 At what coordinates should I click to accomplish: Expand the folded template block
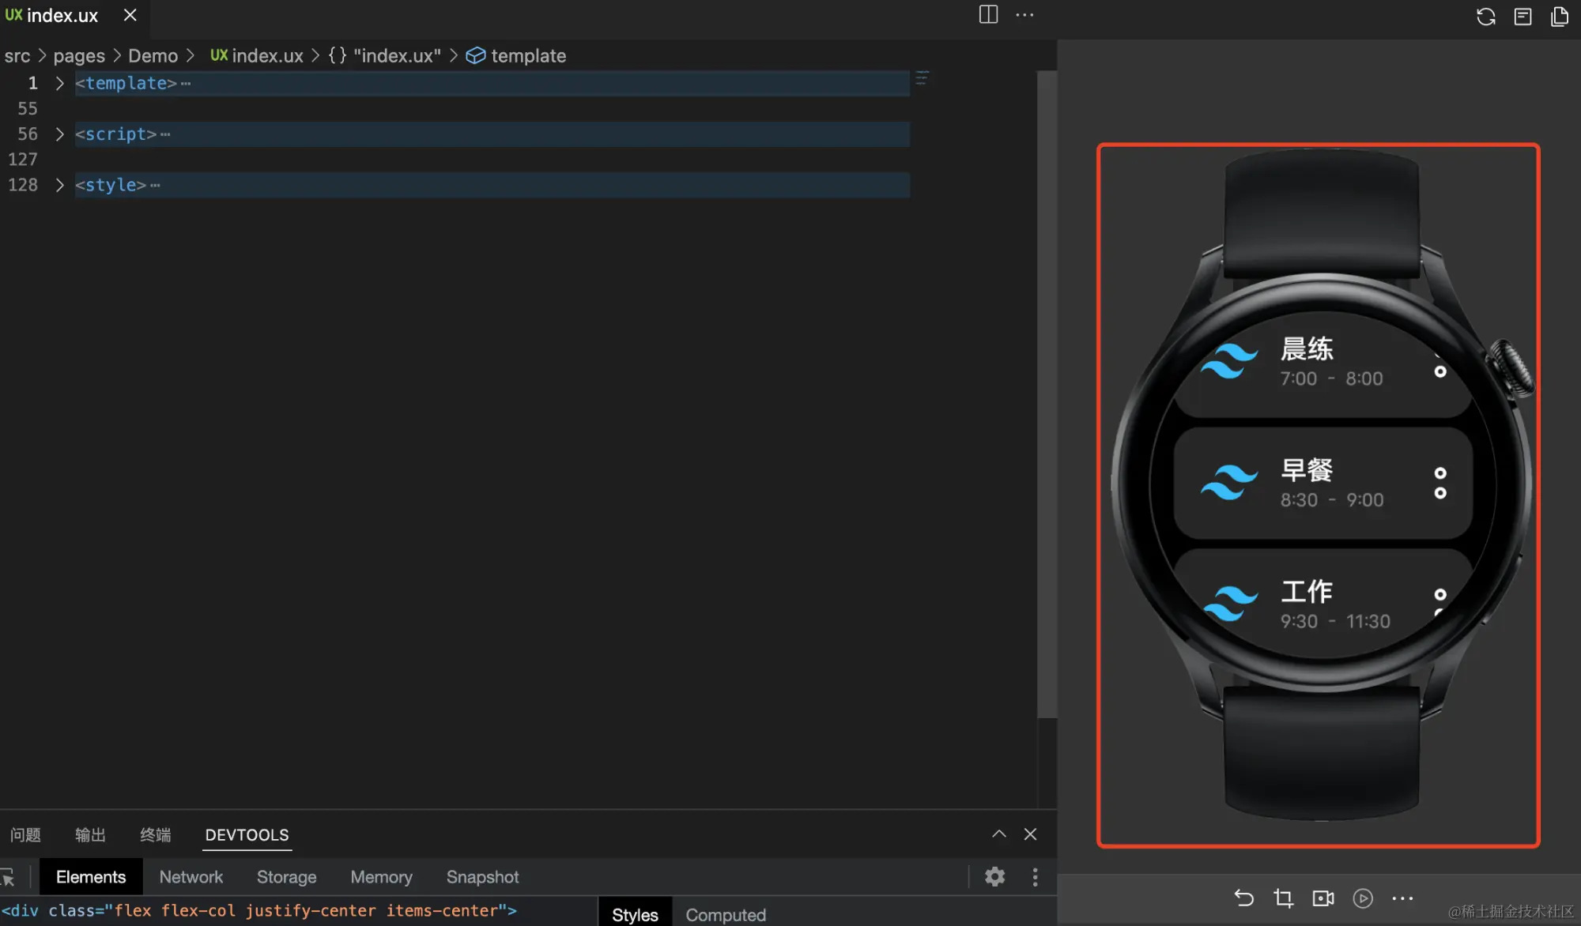[59, 83]
